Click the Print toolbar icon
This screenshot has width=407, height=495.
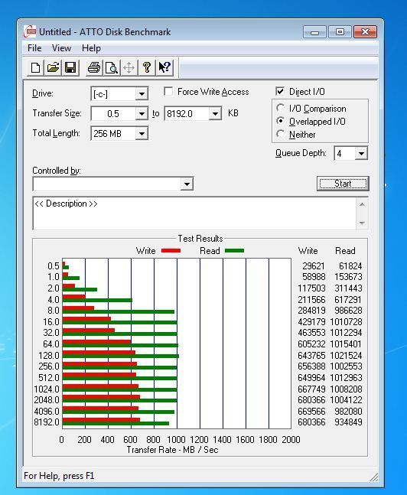pyautogui.click(x=94, y=67)
